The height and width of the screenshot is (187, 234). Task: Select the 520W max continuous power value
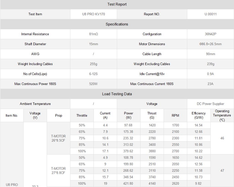point(93,84)
